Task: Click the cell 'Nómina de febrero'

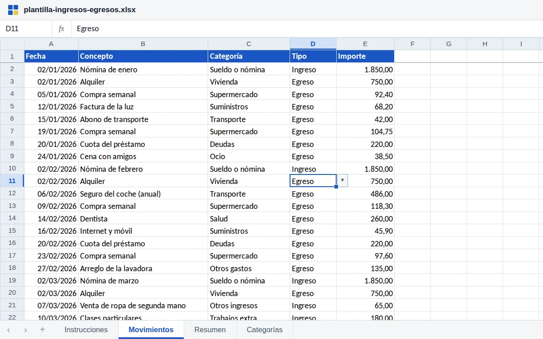Action: point(143,169)
